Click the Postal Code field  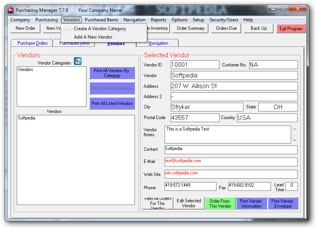[x=195, y=118]
